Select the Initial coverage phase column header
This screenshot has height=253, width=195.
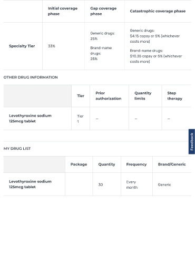[63, 11]
